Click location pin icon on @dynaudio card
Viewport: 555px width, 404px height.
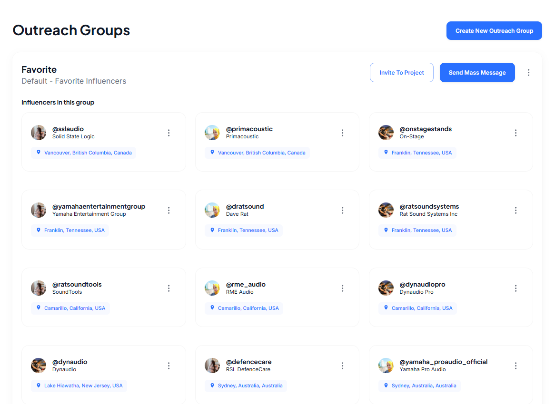point(39,385)
